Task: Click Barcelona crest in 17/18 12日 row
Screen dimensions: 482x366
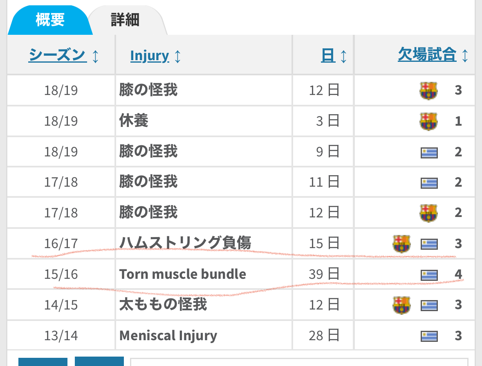Action: pyautogui.click(x=428, y=213)
